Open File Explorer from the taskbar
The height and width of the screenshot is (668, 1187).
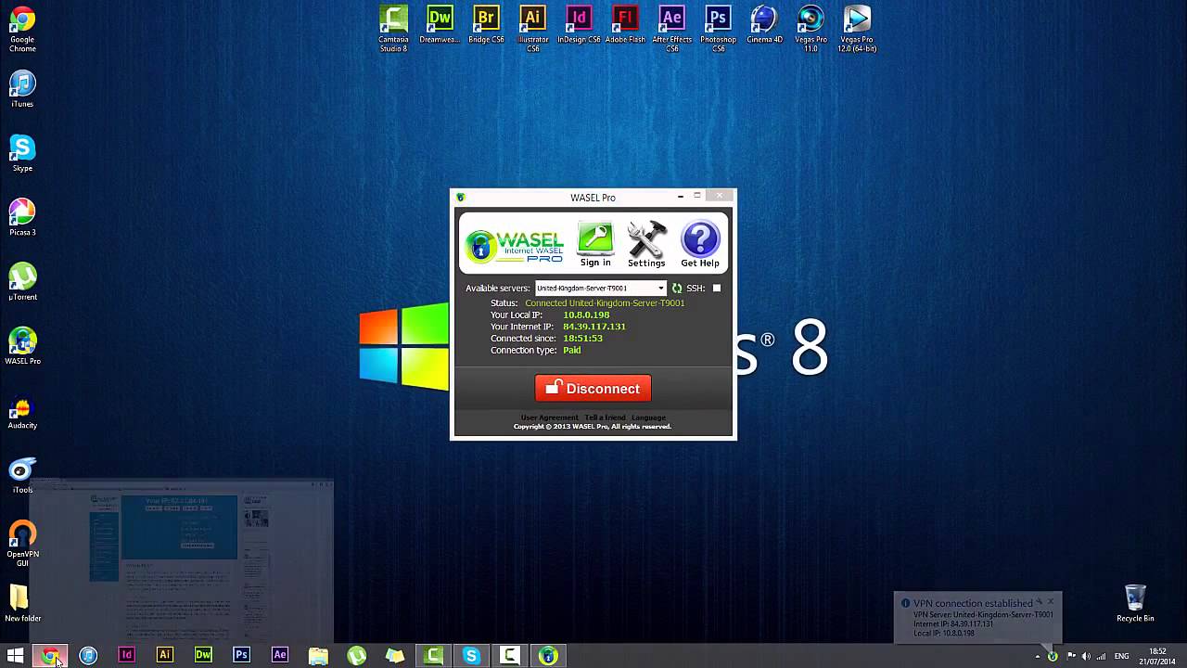(318, 656)
